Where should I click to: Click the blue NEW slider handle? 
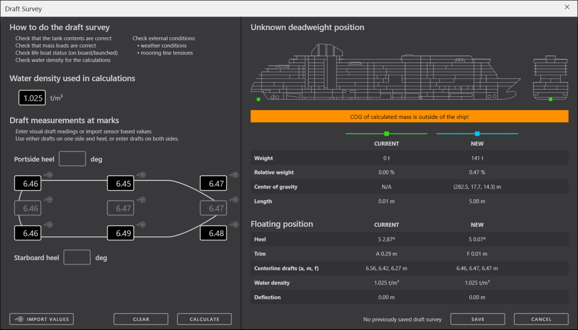click(x=477, y=134)
